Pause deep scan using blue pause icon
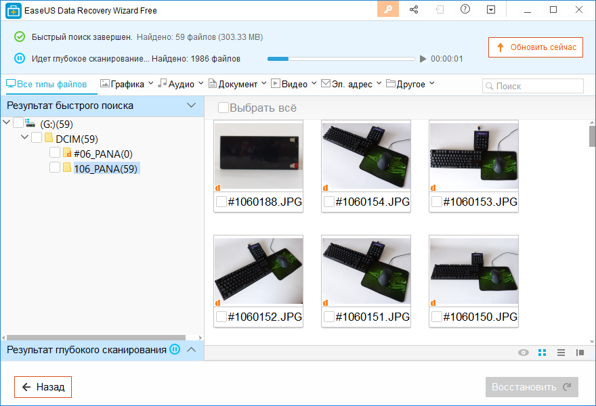Screen dimensions: 596x406 point(20,58)
